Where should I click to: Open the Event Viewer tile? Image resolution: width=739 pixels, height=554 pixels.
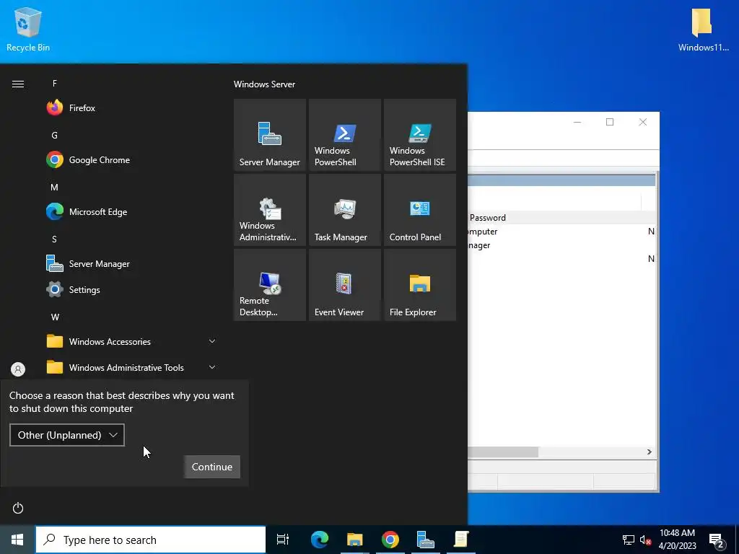[x=344, y=284]
